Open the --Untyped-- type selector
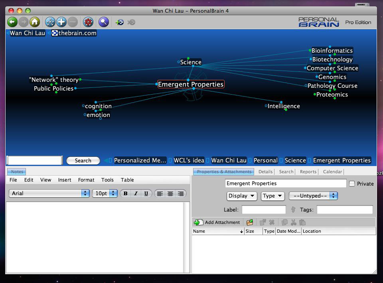Image resolution: width=383 pixels, height=283 pixels. [313, 196]
